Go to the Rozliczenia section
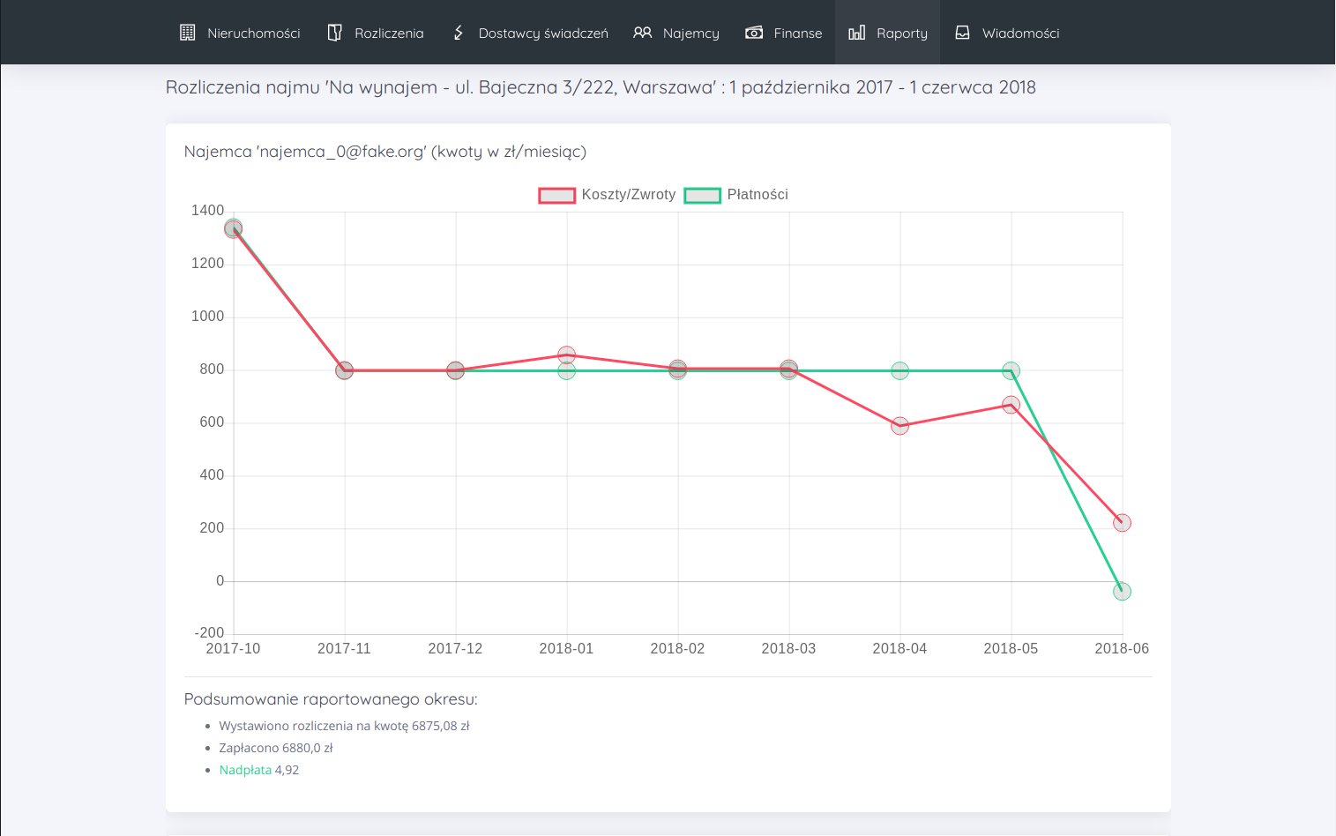1336x836 pixels. [x=376, y=33]
